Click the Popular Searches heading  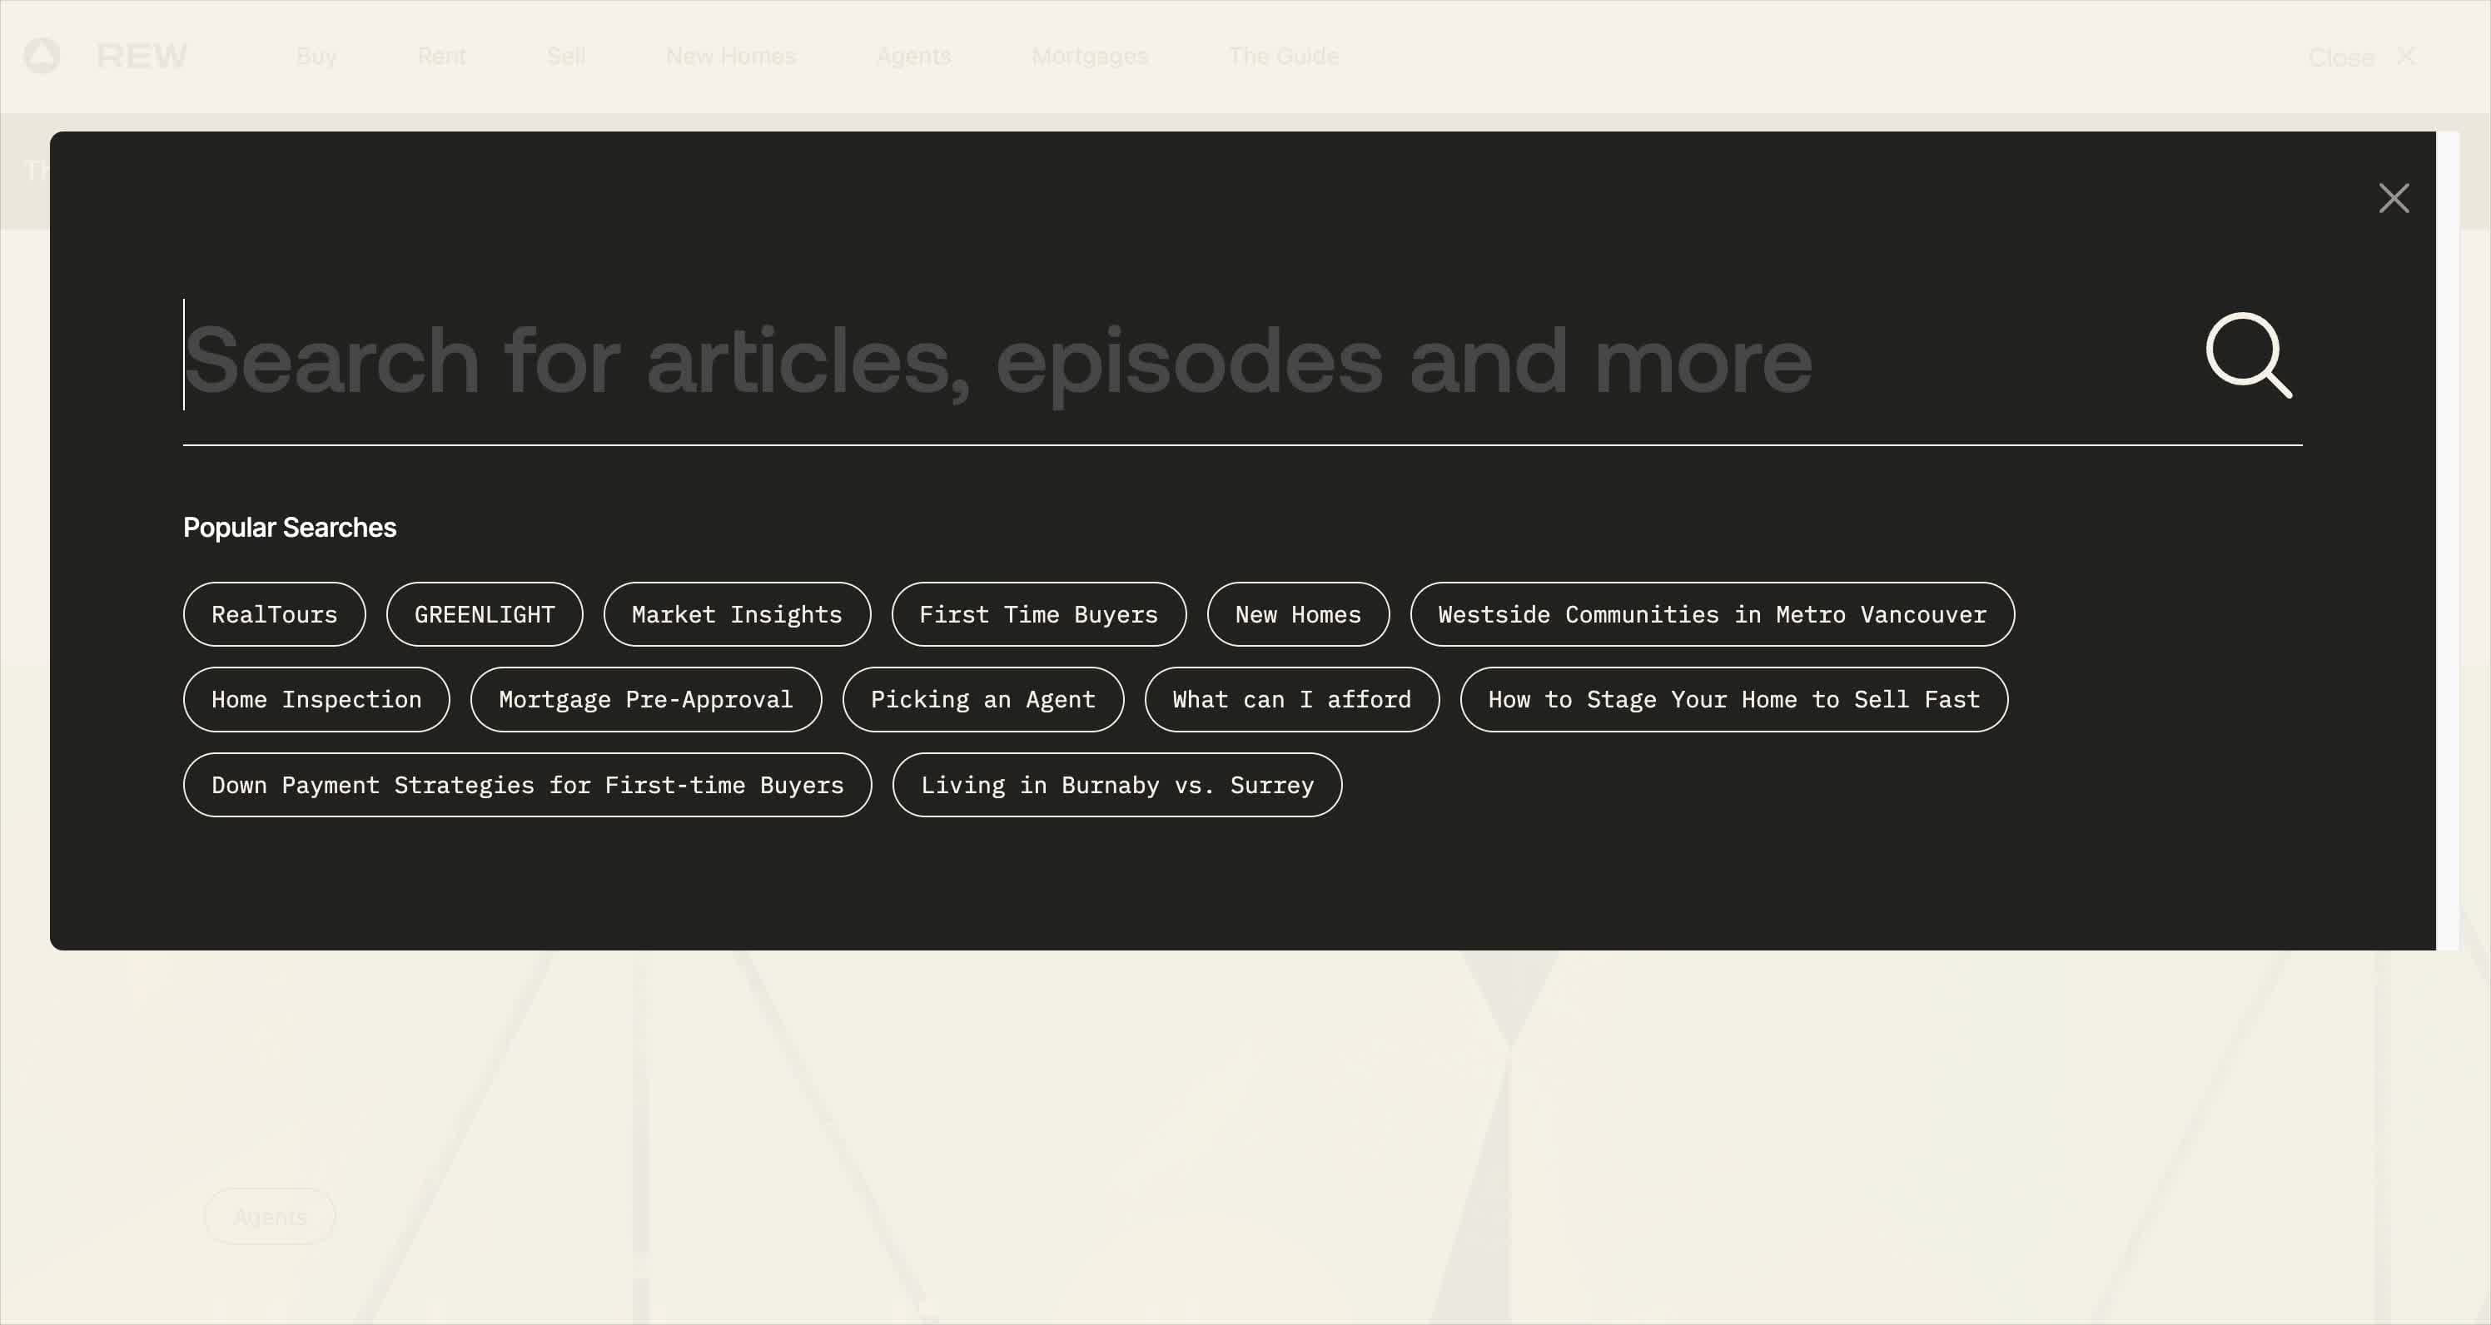tap(289, 528)
